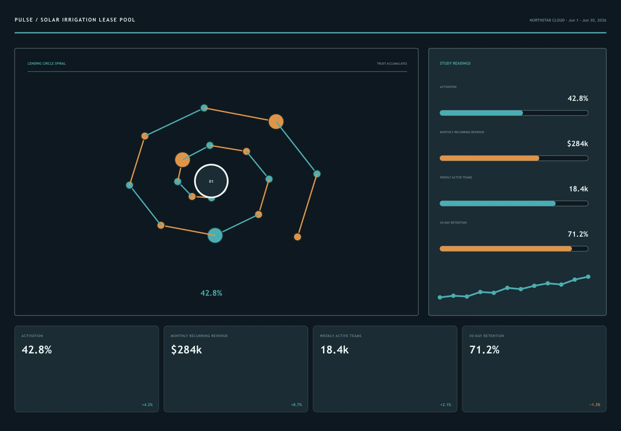Open the 30-Day Retention card
The height and width of the screenshot is (431, 621).
[x=534, y=369]
